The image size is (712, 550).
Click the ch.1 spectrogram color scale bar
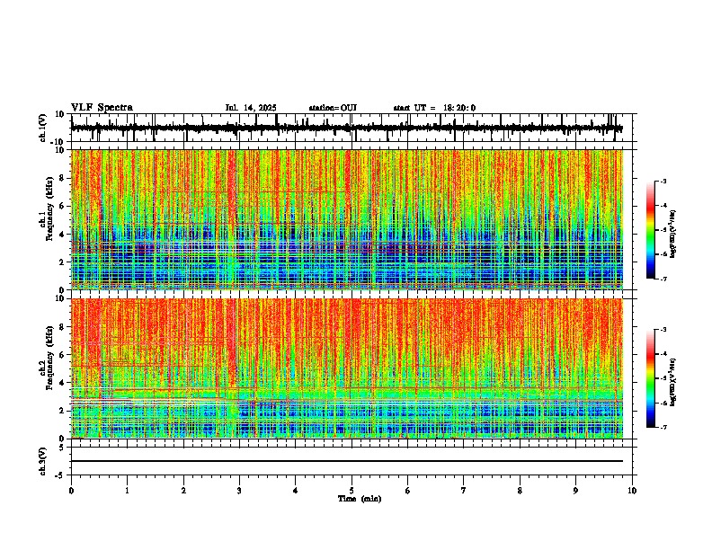(651, 230)
